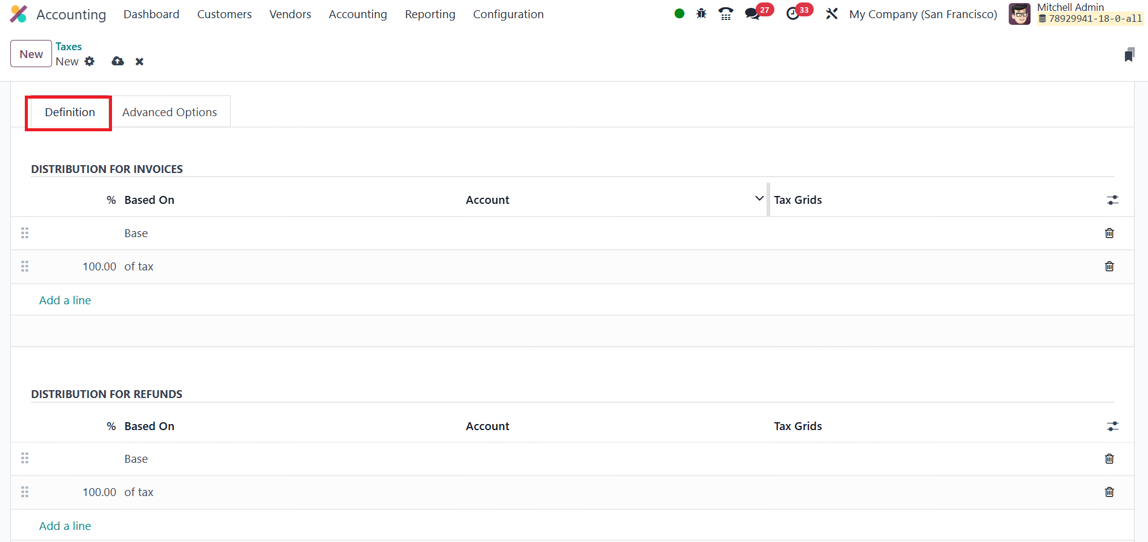Open the conversations chat icon
The image size is (1148, 542).
[x=753, y=13]
